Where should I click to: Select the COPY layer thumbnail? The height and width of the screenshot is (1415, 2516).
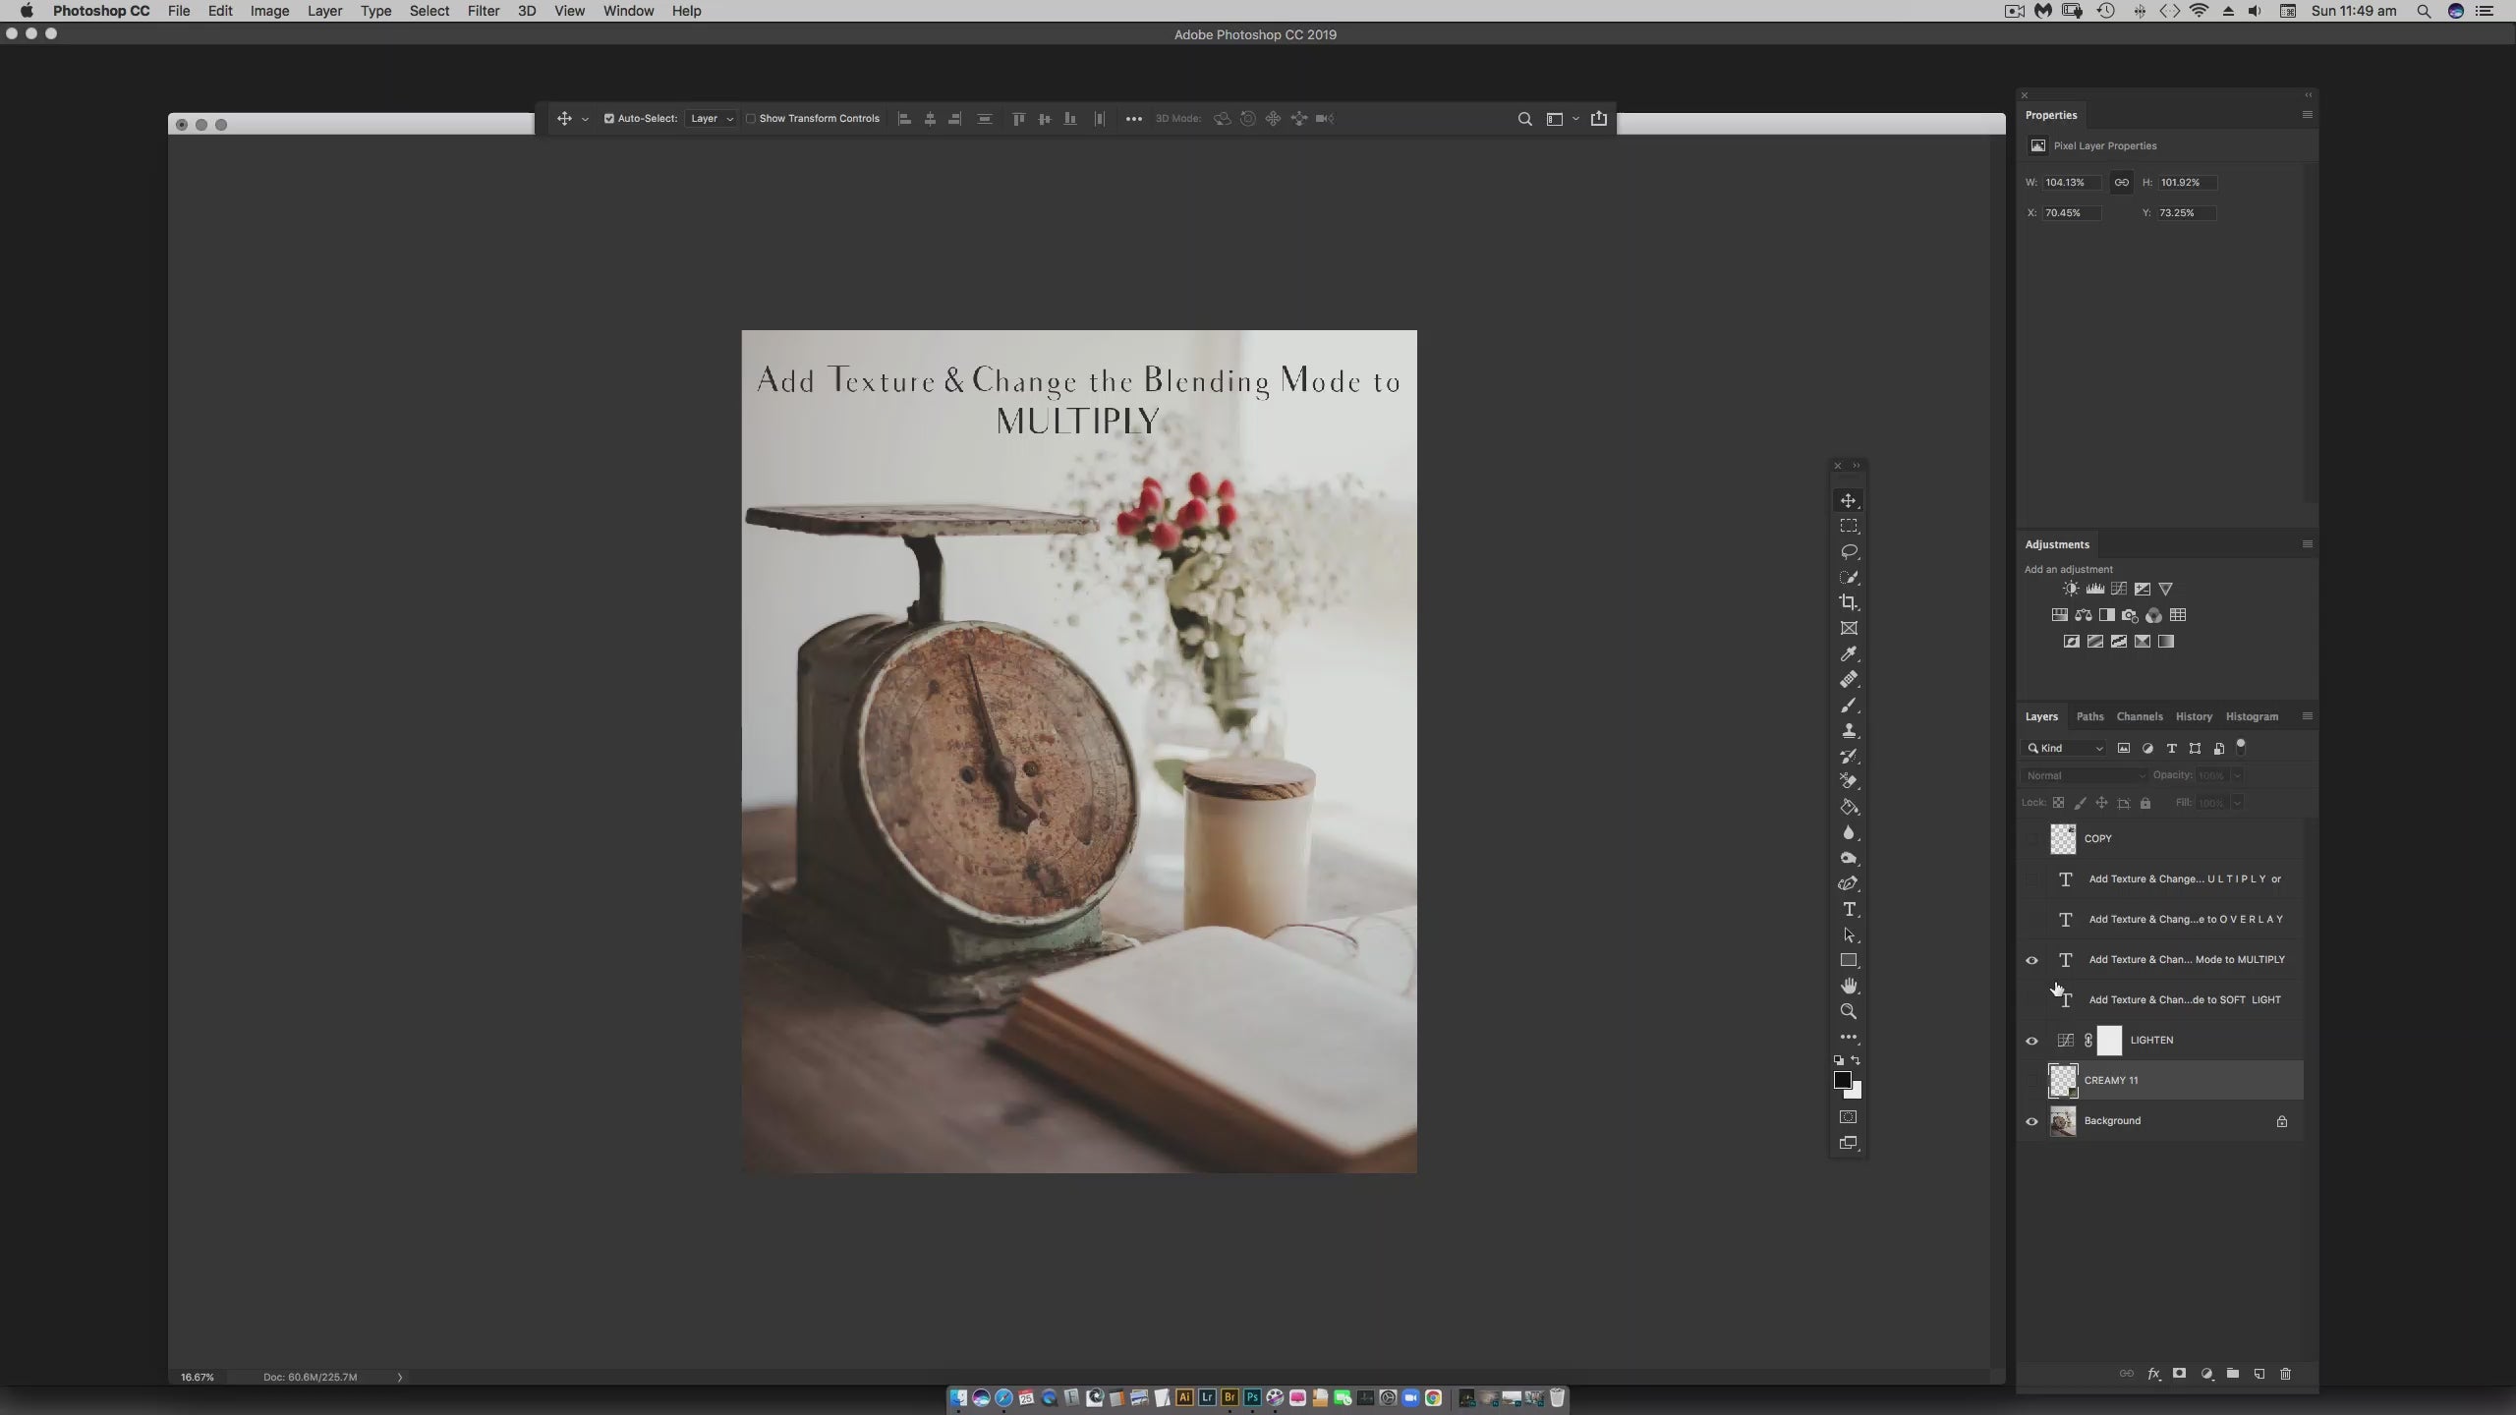point(2063,838)
